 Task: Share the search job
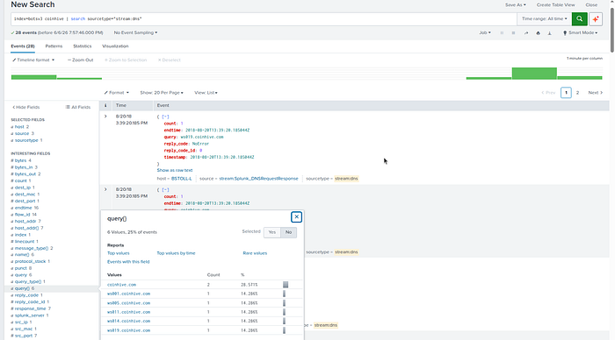526,33
